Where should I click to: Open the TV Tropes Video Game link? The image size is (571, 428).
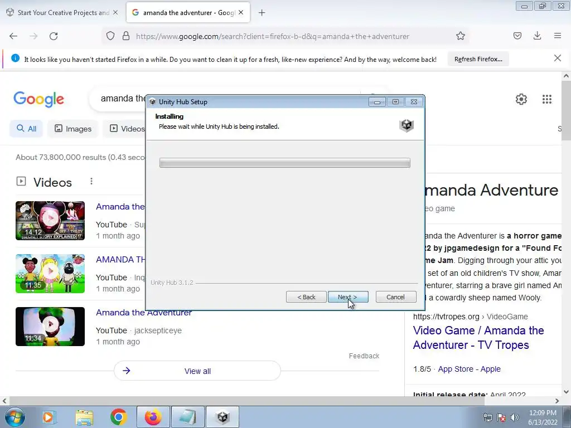478,338
